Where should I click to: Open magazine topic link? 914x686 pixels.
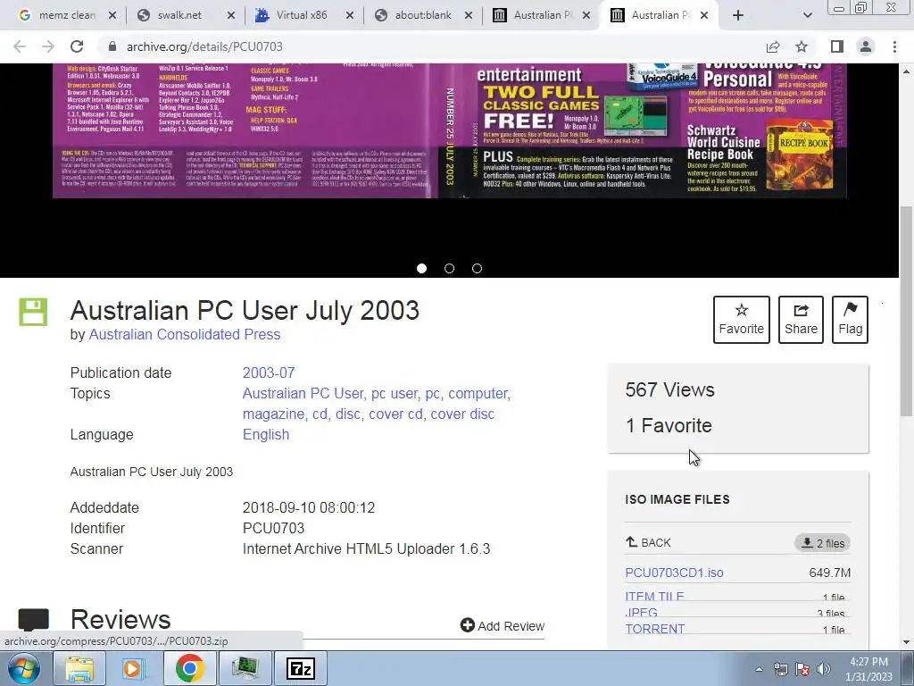(273, 414)
